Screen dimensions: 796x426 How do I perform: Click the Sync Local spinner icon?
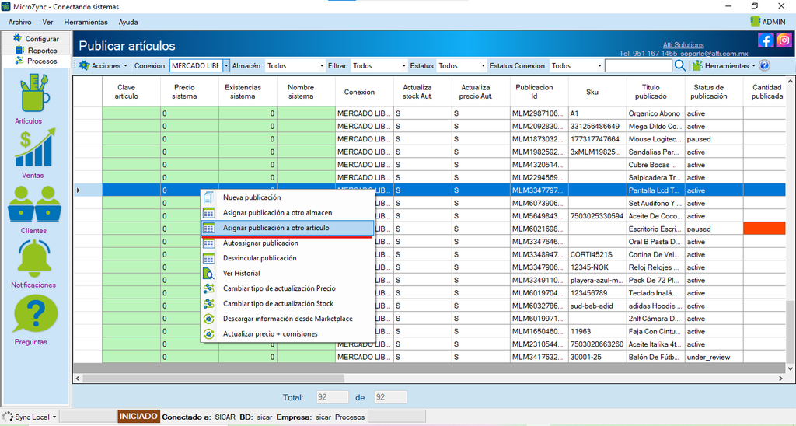8,417
